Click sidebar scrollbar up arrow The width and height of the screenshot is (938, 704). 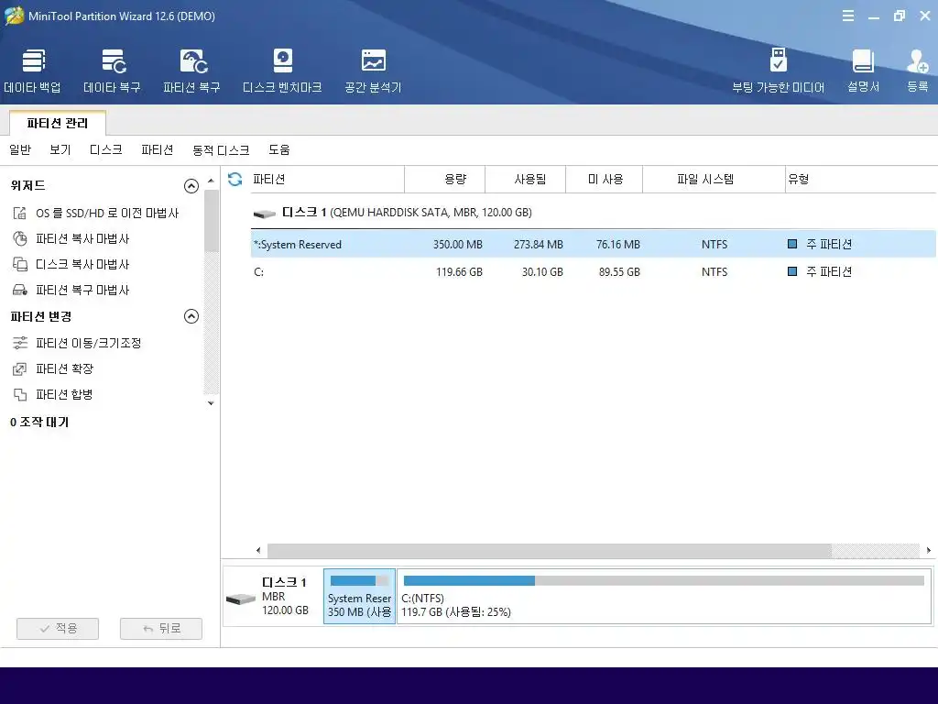(x=211, y=181)
